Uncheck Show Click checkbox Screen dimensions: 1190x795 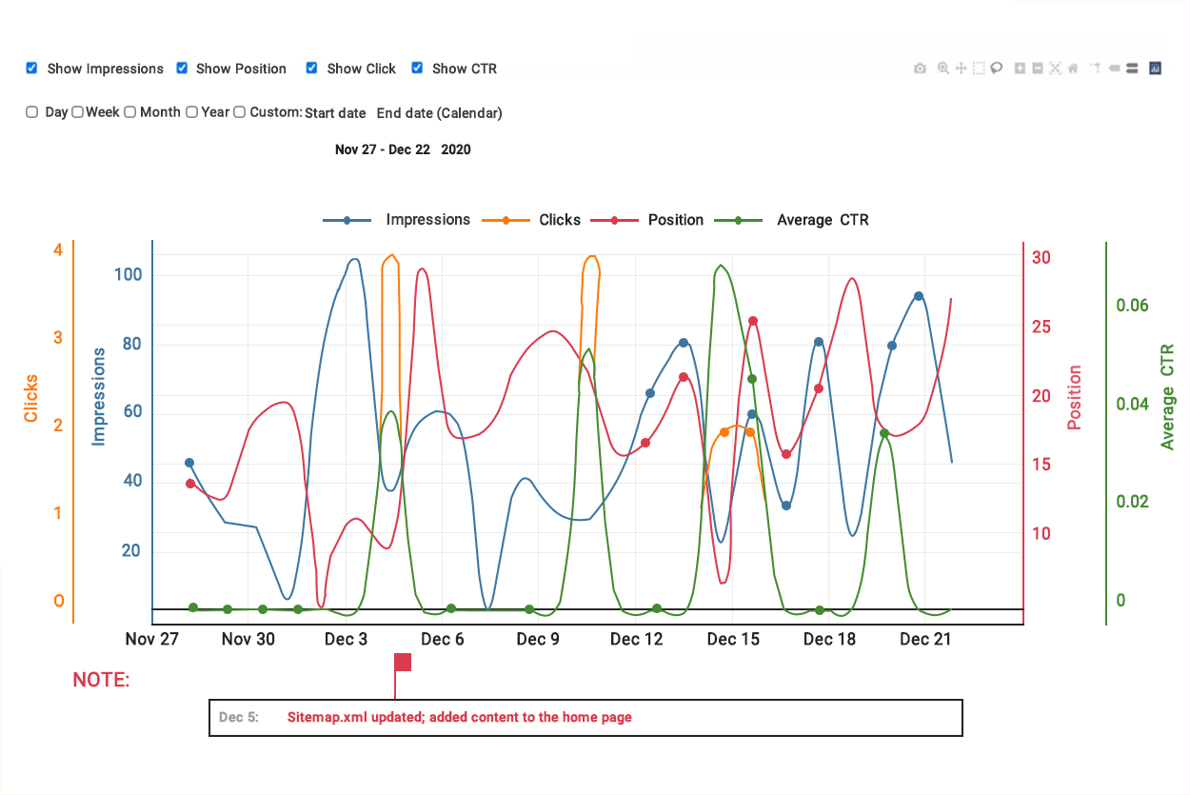coord(311,68)
